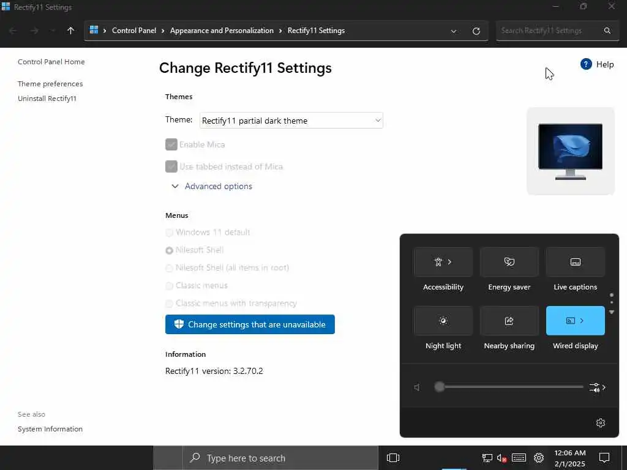Toggle the Enable Mica checkbox
The height and width of the screenshot is (470, 627).
(x=171, y=144)
